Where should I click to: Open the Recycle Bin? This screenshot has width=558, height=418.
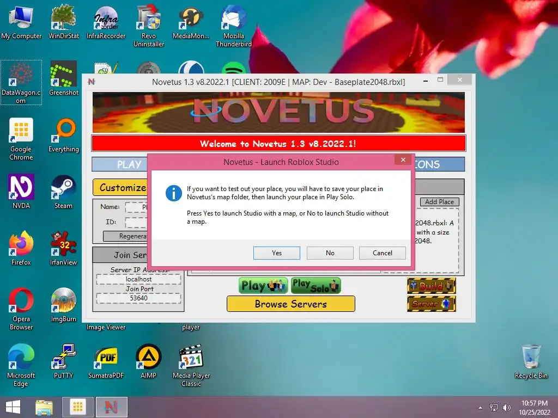point(531,362)
